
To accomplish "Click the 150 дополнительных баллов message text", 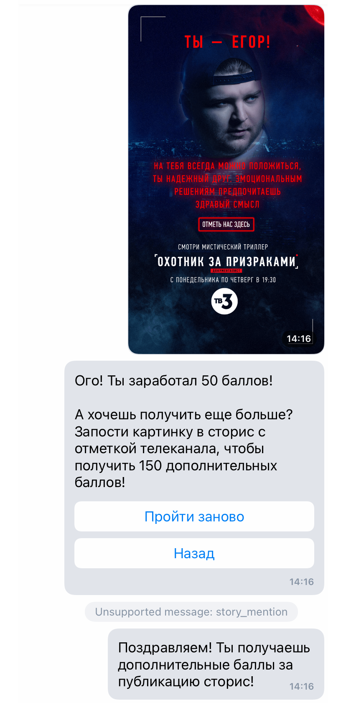I will [184, 449].
